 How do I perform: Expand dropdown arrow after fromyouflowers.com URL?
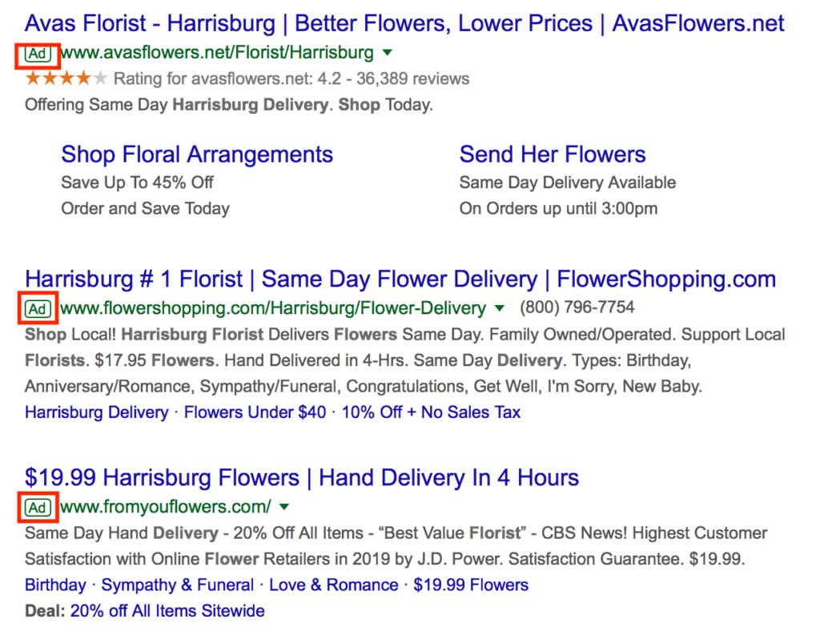click(x=284, y=506)
